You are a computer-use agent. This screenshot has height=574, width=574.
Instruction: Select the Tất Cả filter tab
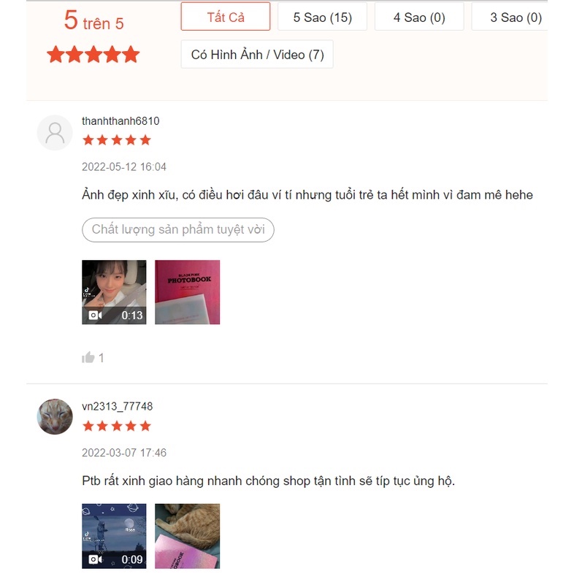226,17
